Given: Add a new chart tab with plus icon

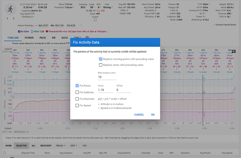Looking at the screenshot, I should (x=87, y=37).
